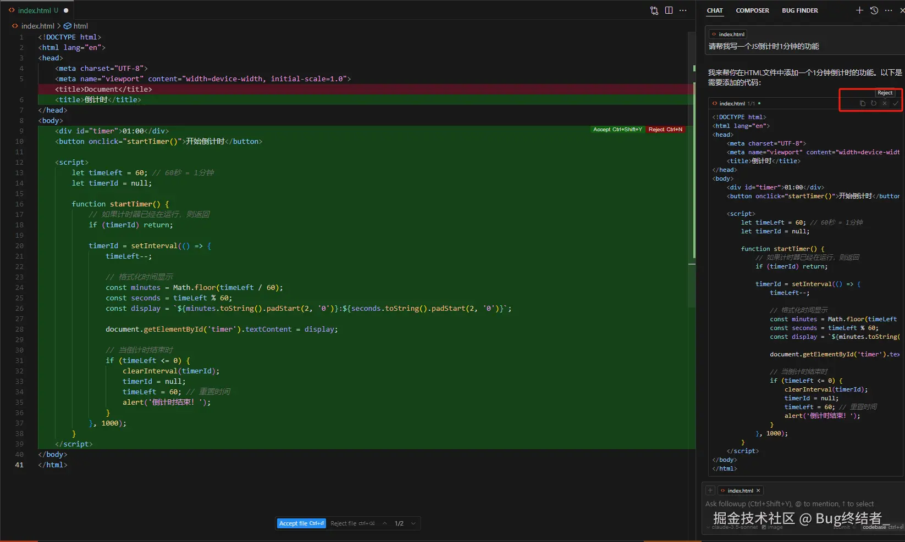Reject the code block with X icon
Screen dimensions: 905x542
point(884,103)
